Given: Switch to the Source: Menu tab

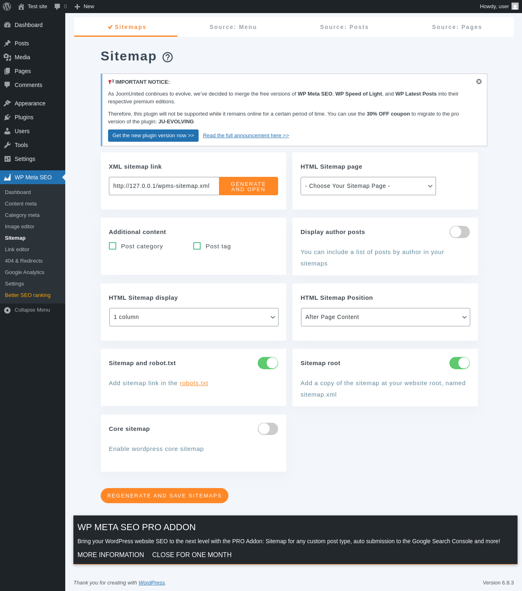Looking at the screenshot, I should coord(233,27).
